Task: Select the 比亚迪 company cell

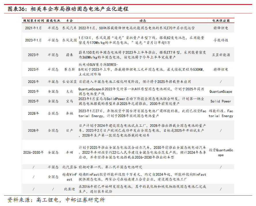Action: point(69,189)
